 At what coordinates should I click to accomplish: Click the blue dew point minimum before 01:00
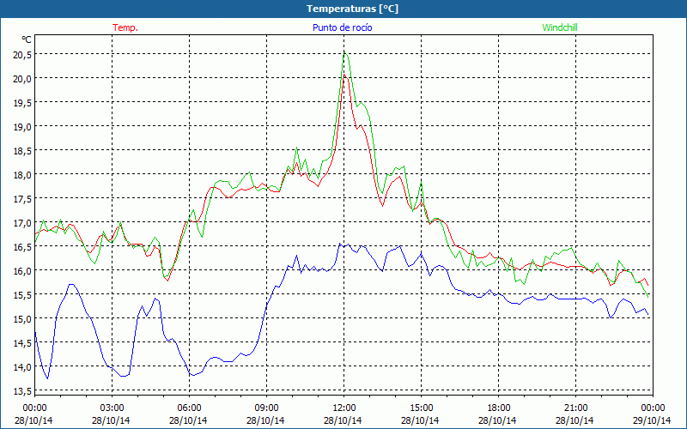[47, 378]
